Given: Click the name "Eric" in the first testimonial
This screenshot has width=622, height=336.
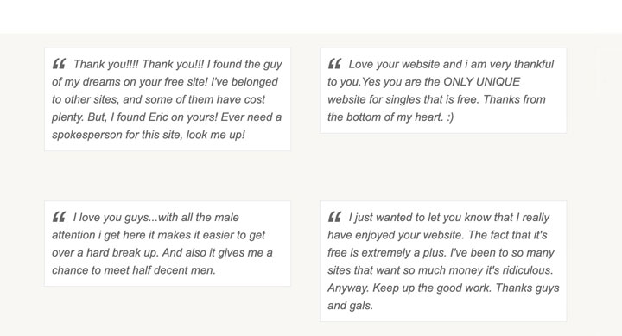Looking at the screenshot, I should coord(158,117).
